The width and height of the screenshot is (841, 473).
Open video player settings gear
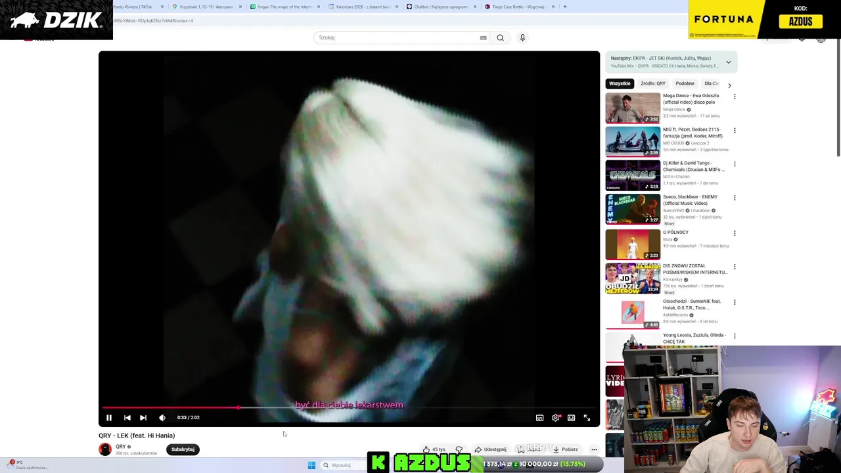coord(556,418)
